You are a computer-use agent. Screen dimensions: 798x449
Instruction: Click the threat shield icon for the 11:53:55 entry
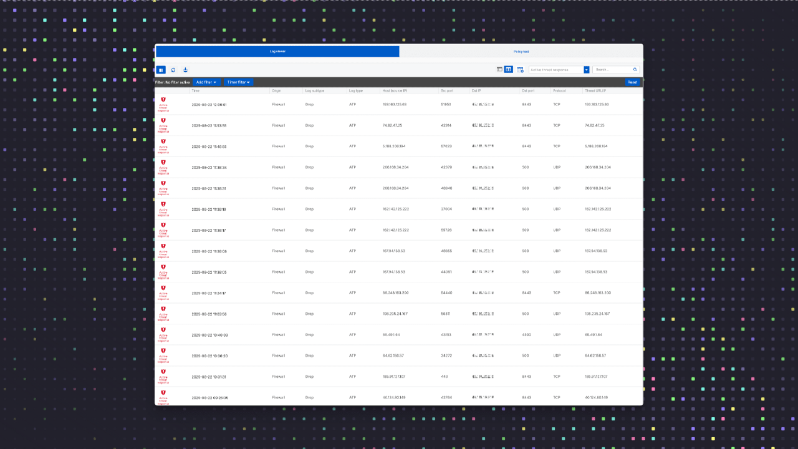coord(163,120)
